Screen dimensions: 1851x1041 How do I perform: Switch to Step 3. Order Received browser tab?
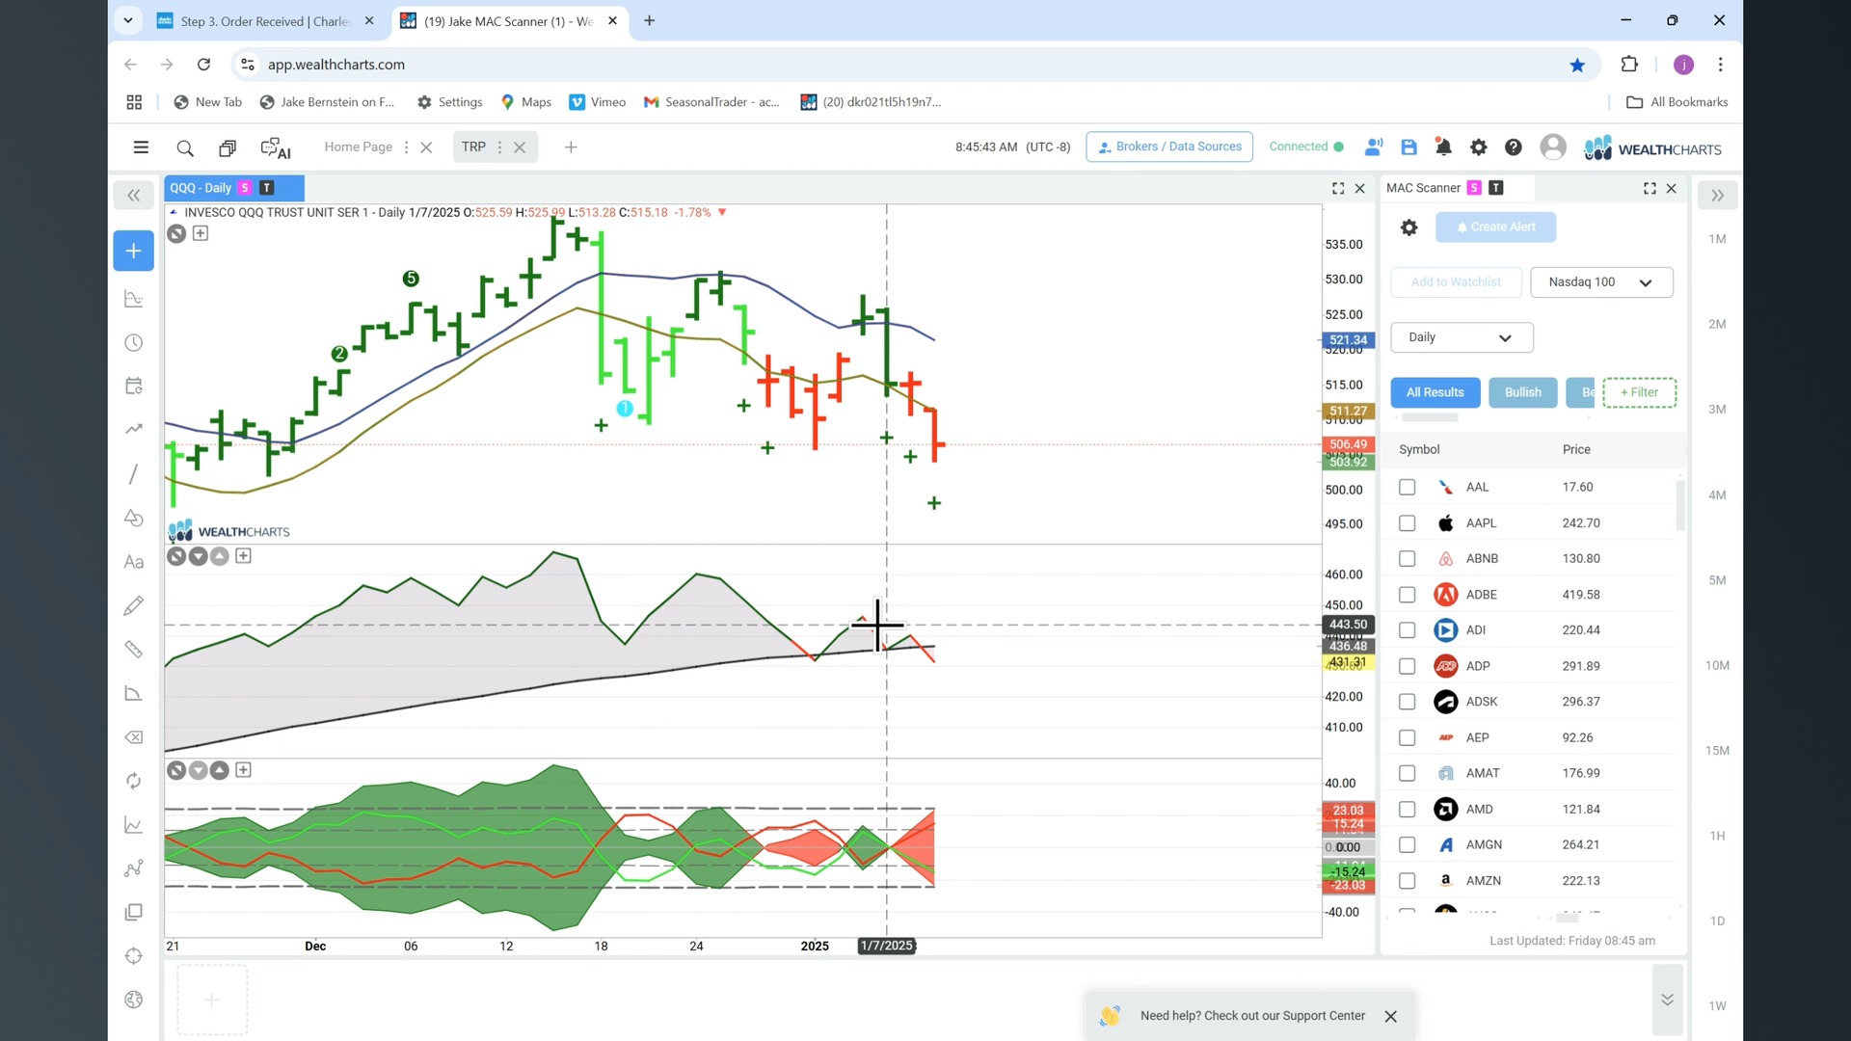tap(265, 21)
